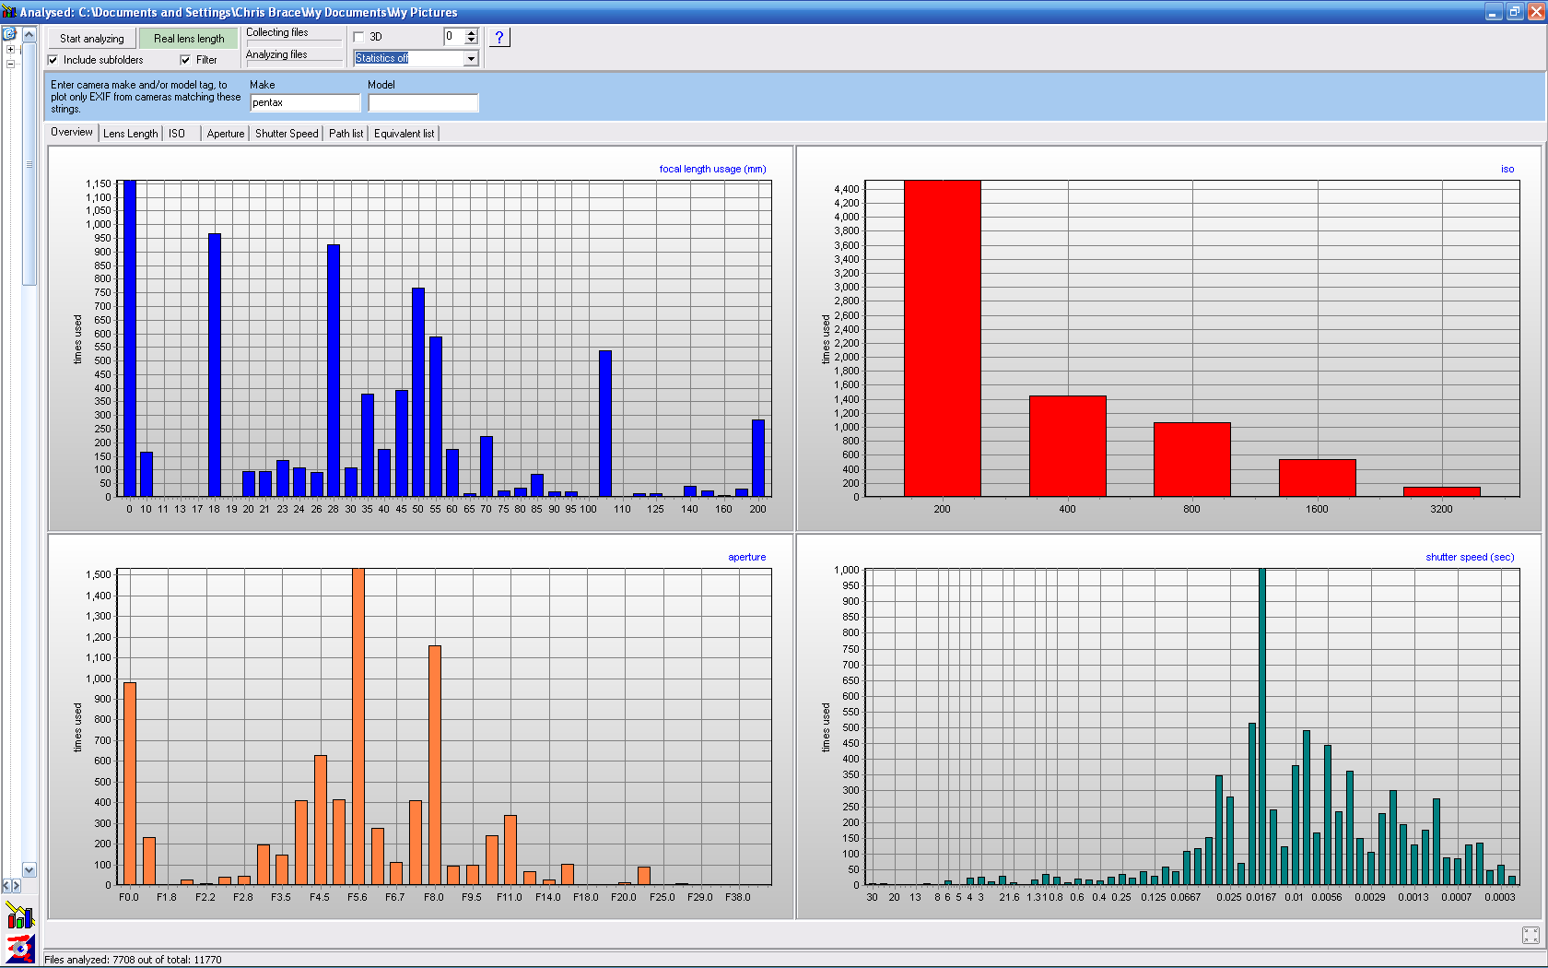This screenshot has height=968, width=1548.
Task: Increase the 3D value with up stepper arrow
Action: click(472, 33)
